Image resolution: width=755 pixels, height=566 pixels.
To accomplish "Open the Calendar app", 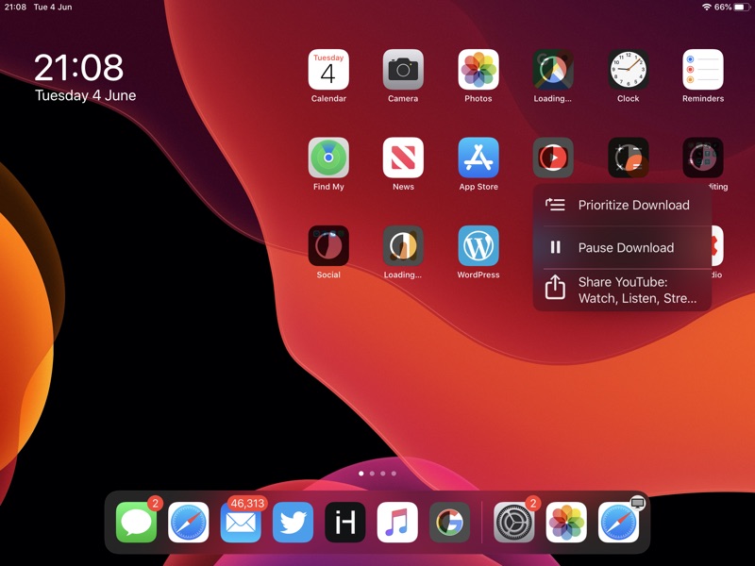I will tap(328, 69).
